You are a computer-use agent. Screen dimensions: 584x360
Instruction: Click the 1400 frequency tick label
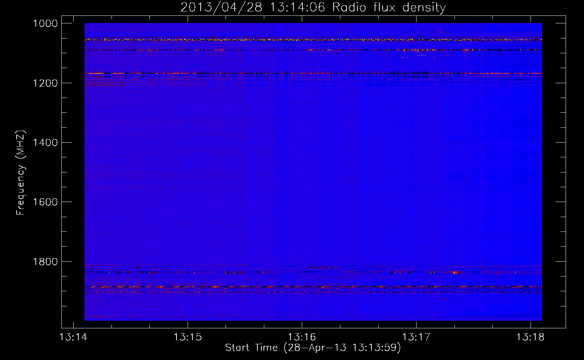pos(45,143)
